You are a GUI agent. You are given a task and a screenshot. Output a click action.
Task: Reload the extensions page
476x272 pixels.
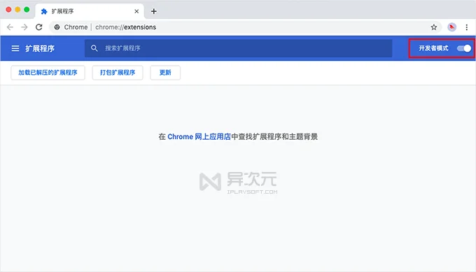pos(39,27)
